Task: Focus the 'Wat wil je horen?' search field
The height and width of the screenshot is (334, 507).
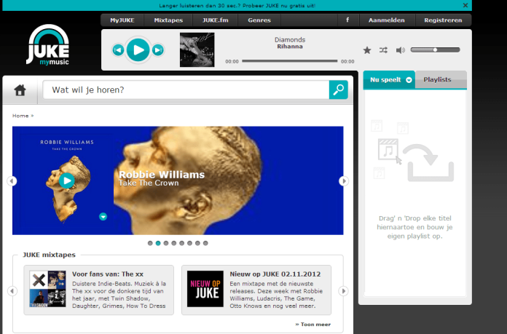Action: [186, 90]
